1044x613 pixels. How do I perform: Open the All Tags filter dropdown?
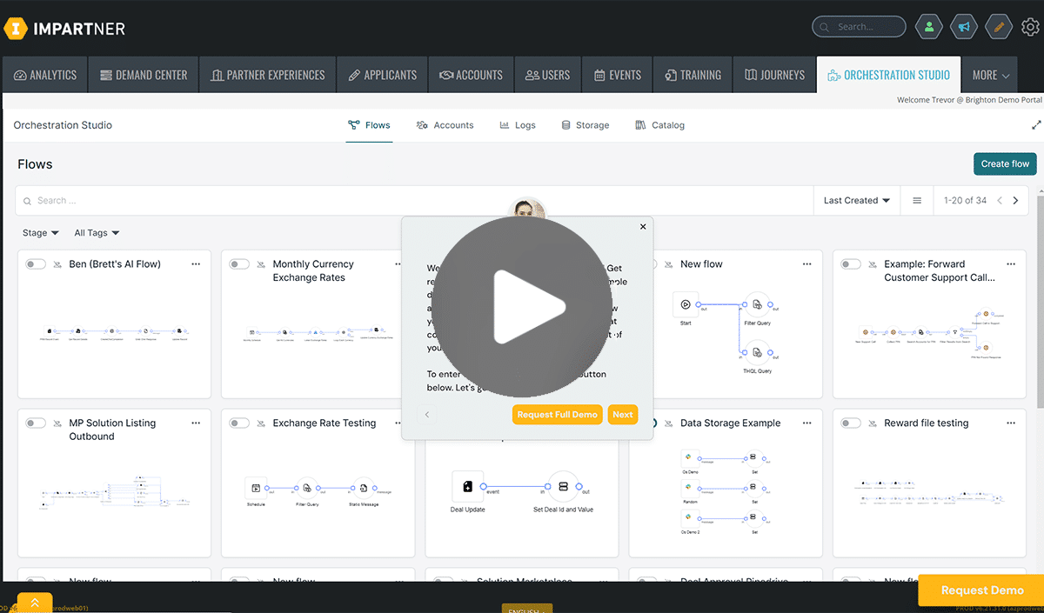click(97, 233)
